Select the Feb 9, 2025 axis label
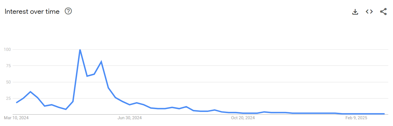The image size is (393, 126). (x=356, y=118)
